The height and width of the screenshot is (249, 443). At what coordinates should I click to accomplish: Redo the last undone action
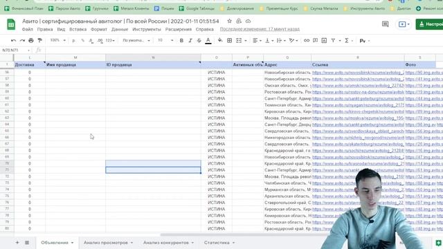(22, 41)
